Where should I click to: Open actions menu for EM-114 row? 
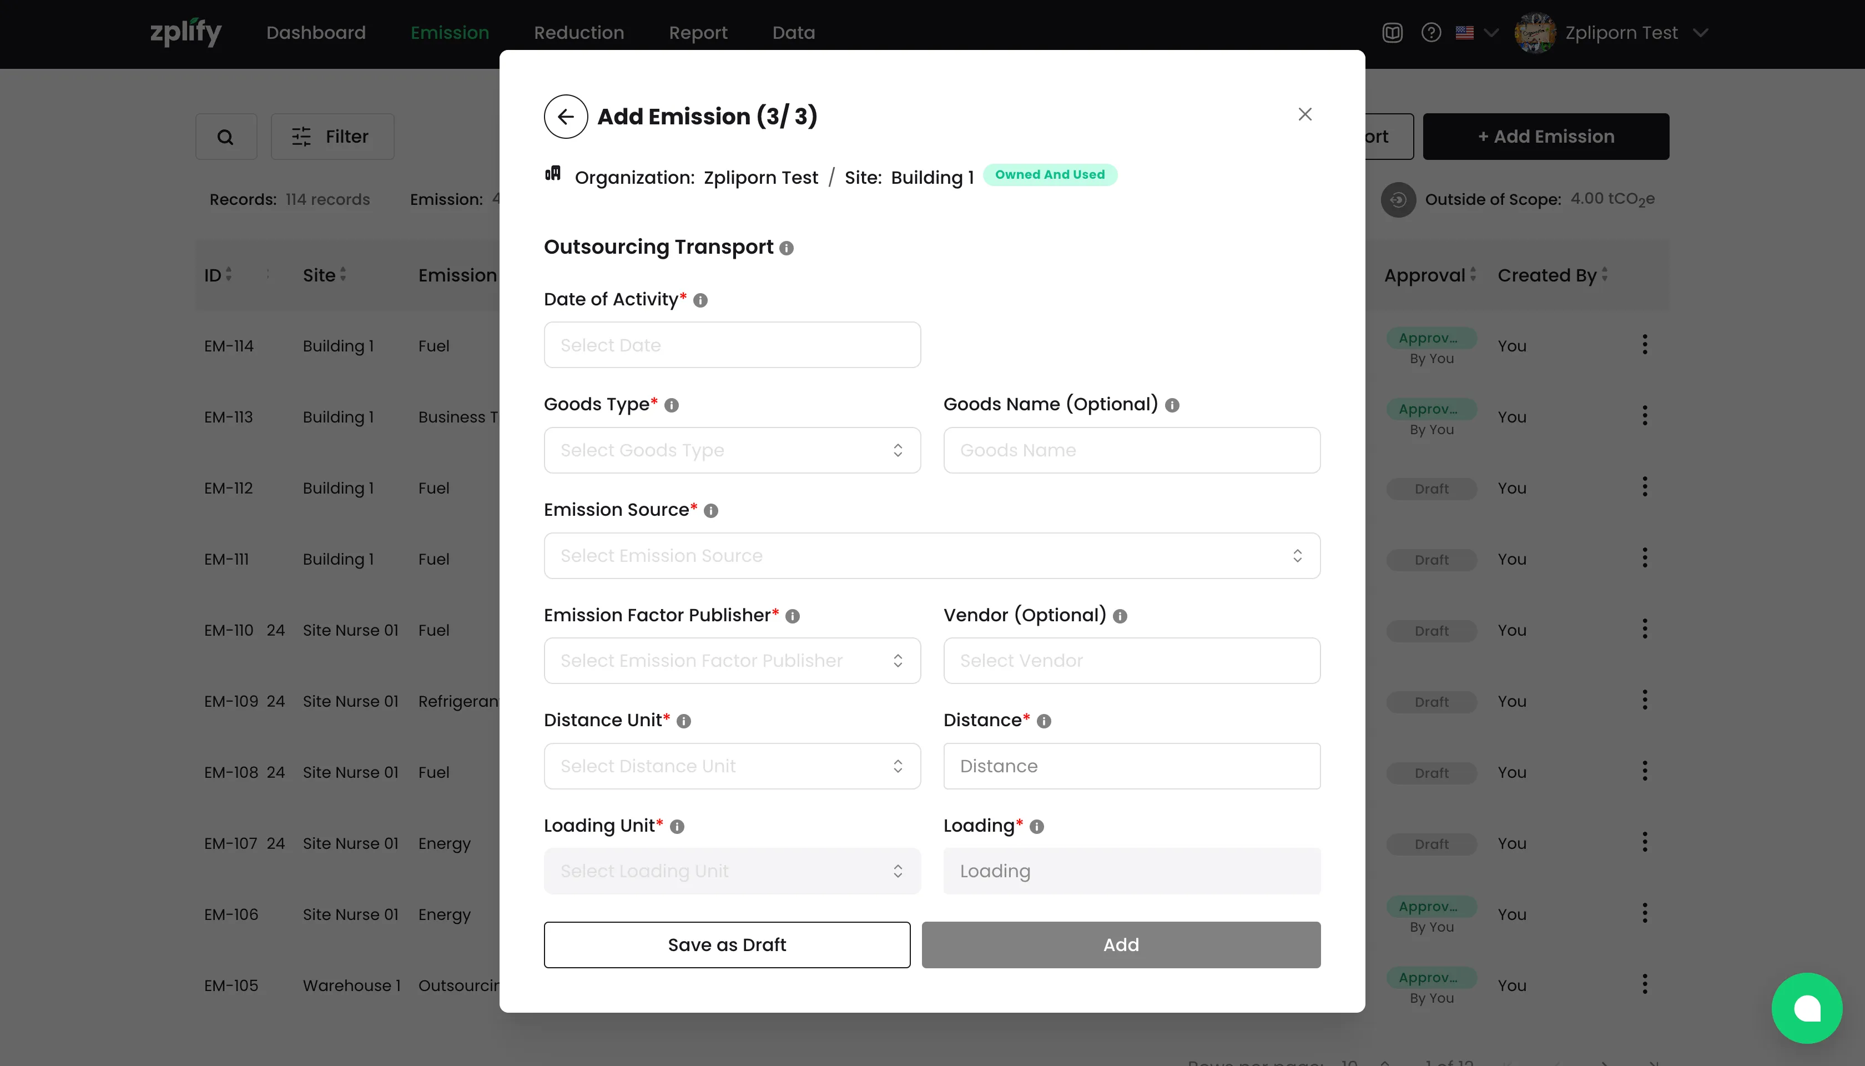1645,345
